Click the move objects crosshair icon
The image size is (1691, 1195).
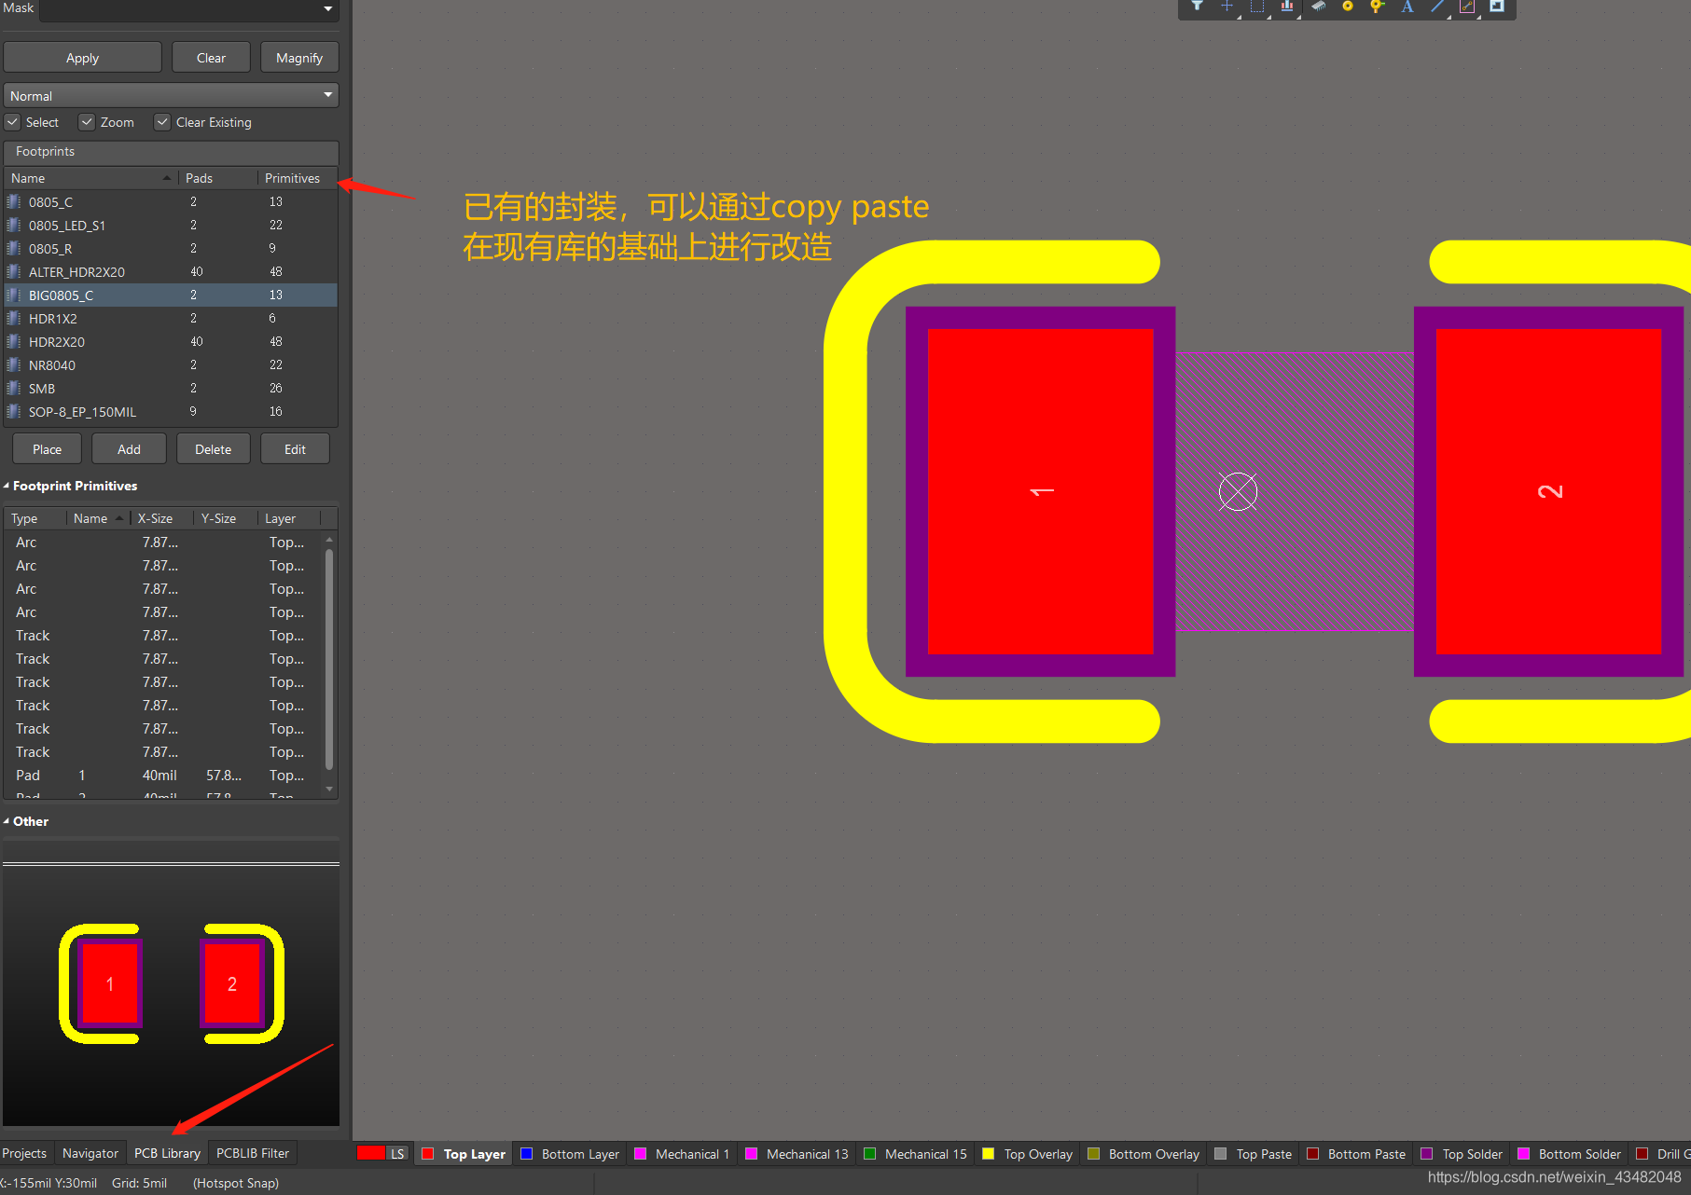pos(1227,7)
